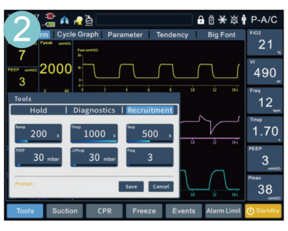
Task: Adjust the Pmax 38 cmH2O setting tile
Action: click(x=265, y=188)
